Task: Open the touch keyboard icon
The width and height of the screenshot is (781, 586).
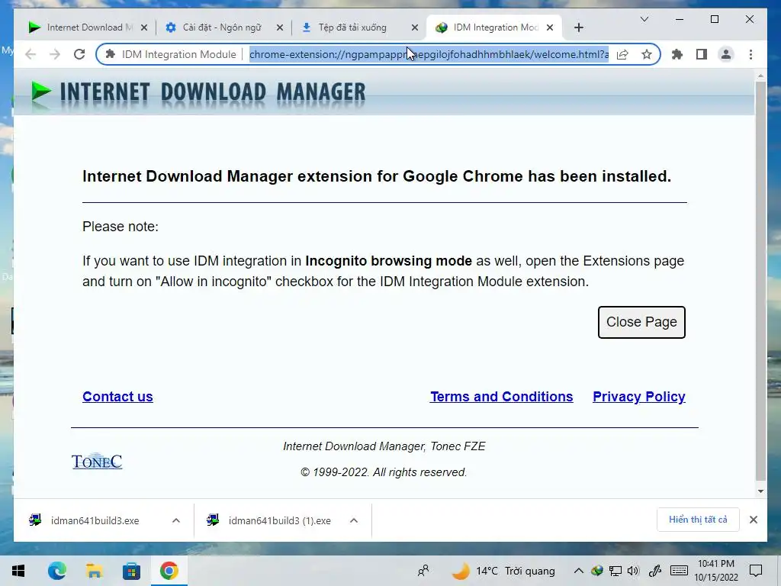Action: [x=679, y=571]
